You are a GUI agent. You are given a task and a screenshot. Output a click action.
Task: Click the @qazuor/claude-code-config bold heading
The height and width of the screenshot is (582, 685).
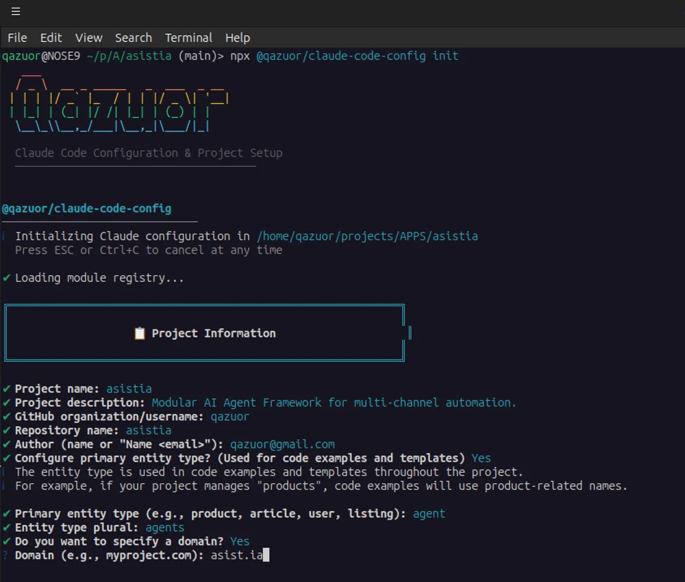coord(87,208)
